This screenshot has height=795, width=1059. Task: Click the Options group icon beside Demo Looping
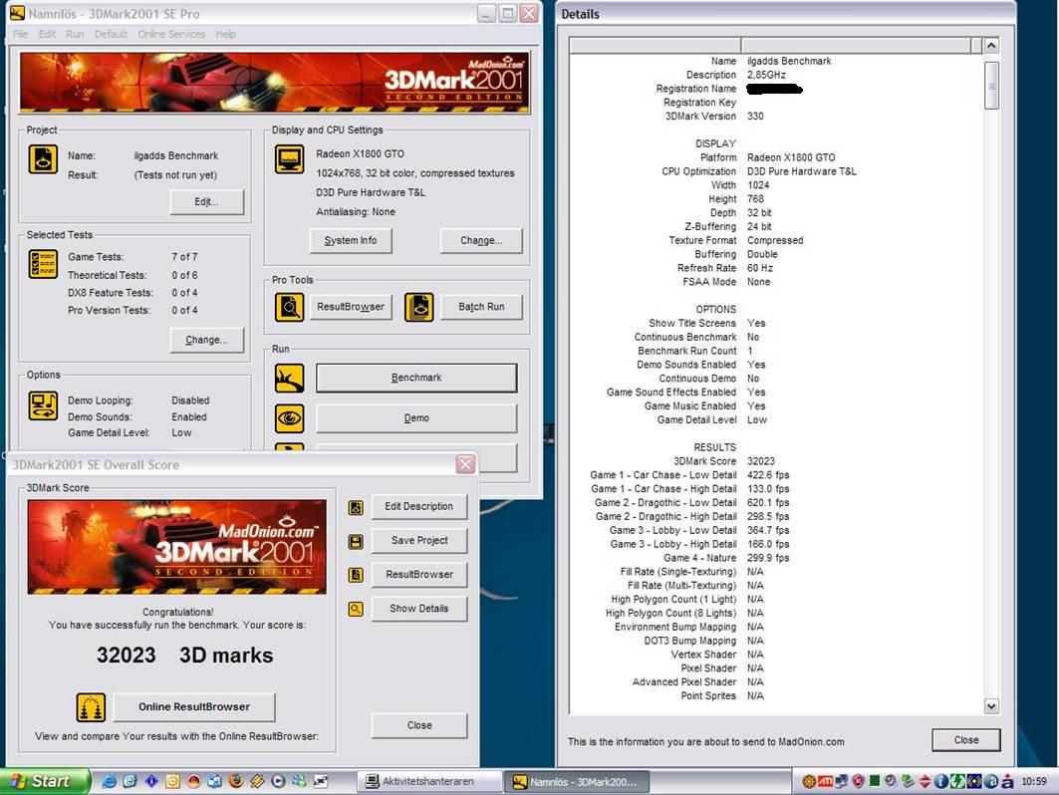point(43,405)
